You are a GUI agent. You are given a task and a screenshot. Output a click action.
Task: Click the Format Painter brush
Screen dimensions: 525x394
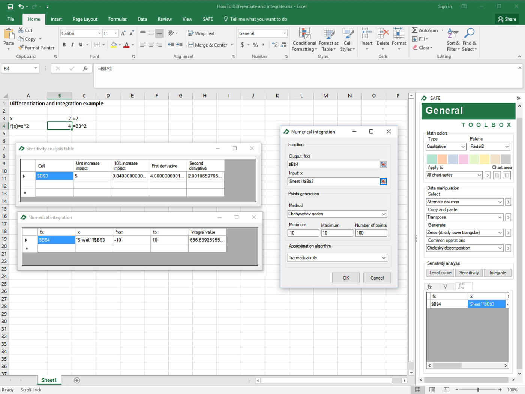21,48
